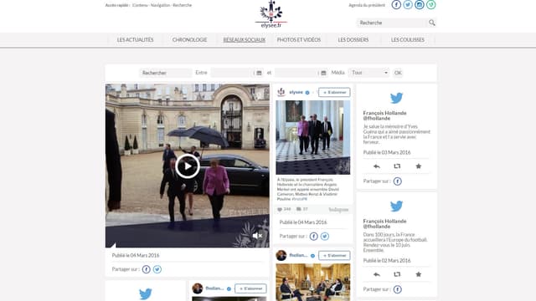536x301 pixels.
Task: Share the 100 jours football tweet on Facebook
Action: [x=398, y=289]
